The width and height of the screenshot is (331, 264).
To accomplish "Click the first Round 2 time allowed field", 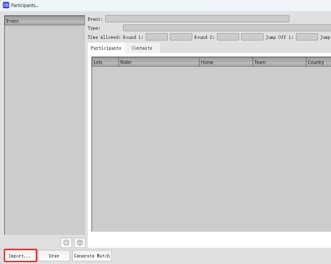I will pyautogui.click(x=228, y=37).
